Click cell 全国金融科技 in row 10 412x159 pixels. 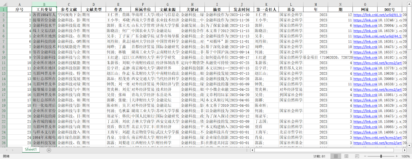tap(44, 58)
